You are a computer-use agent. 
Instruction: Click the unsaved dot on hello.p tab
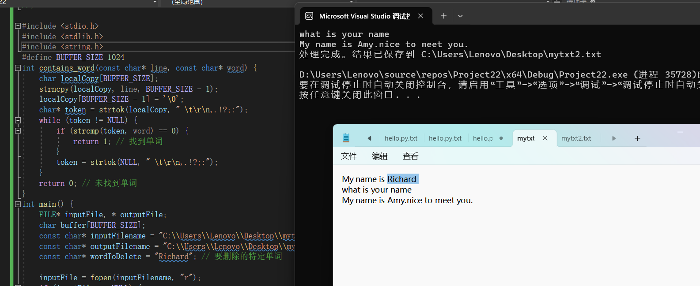pyautogui.click(x=501, y=138)
